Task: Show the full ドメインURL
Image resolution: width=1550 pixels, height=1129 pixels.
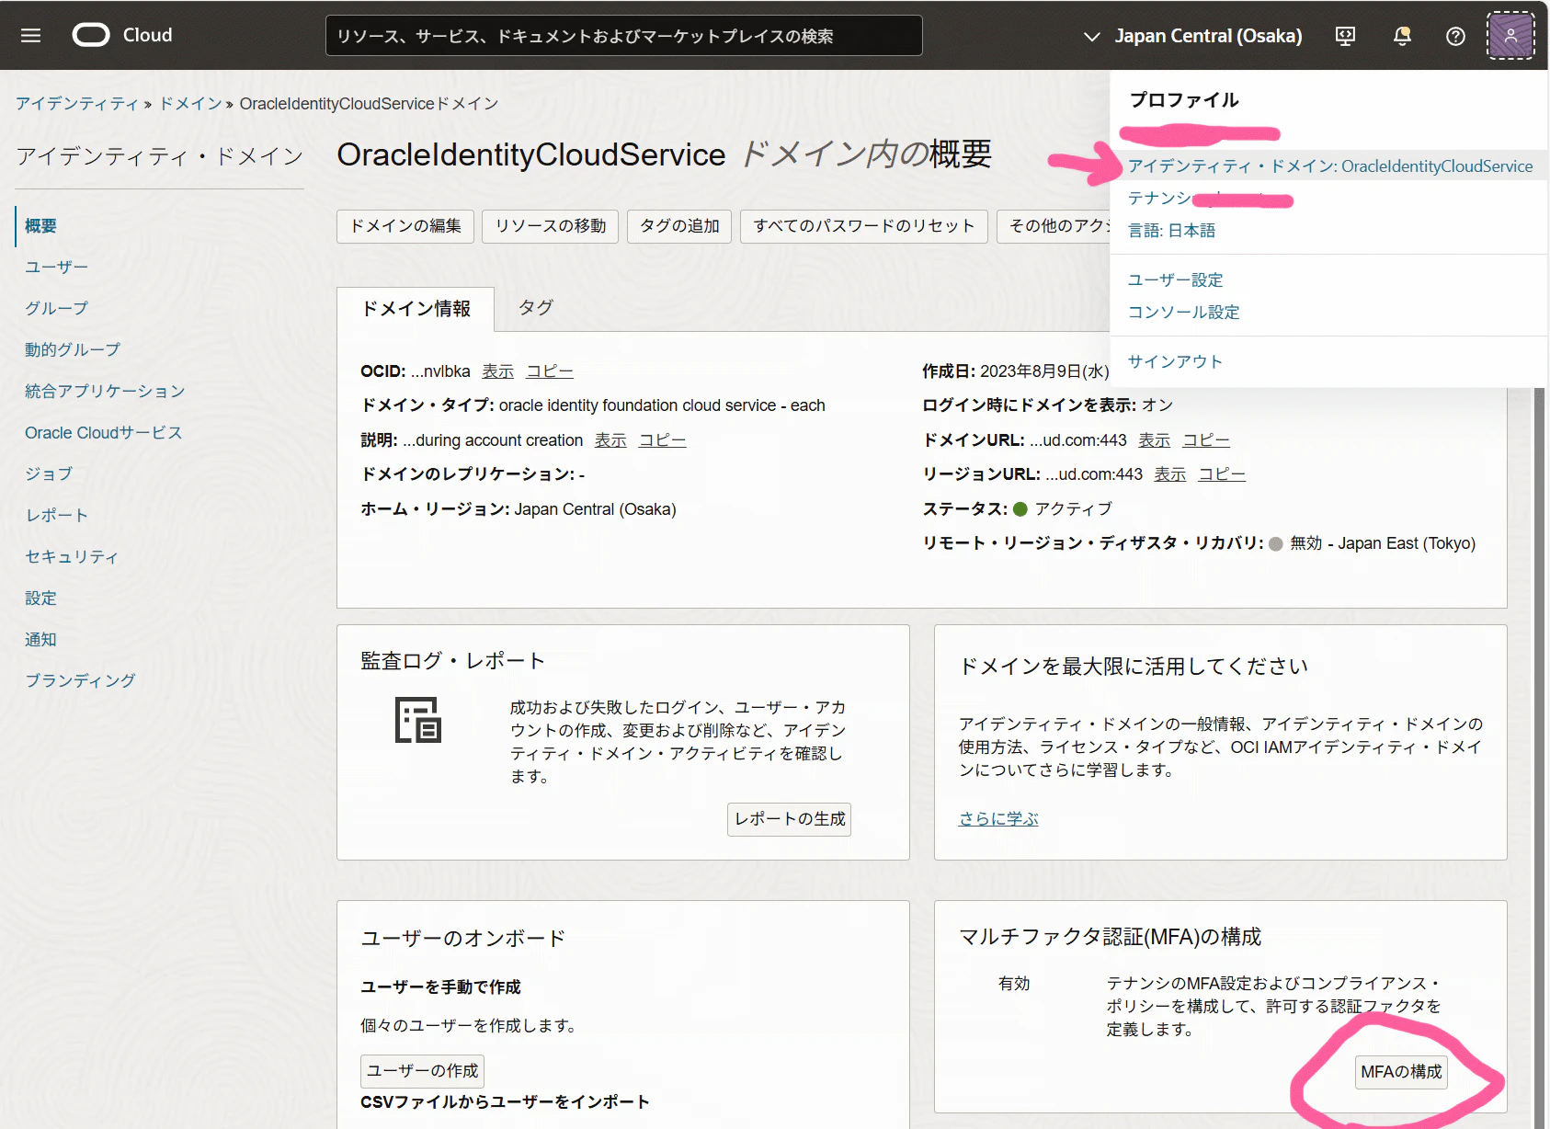Action: pyautogui.click(x=1155, y=440)
